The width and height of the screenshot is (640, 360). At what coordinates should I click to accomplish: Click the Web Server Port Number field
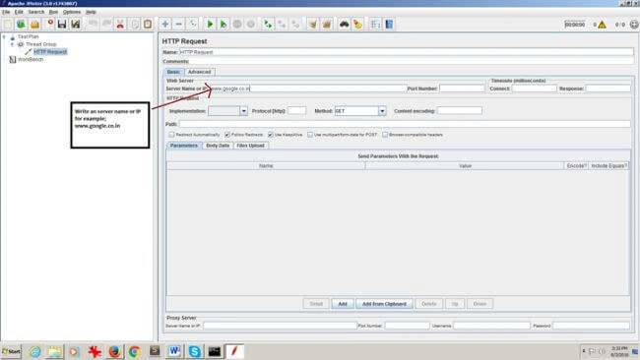pyautogui.click(x=462, y=89)
